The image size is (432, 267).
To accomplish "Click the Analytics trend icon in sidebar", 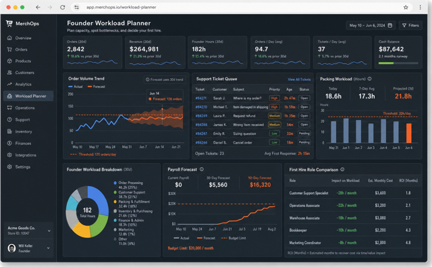I will point(9,84).
